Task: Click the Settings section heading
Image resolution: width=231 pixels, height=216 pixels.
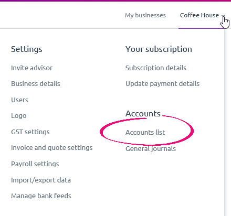Action: tap(27, 49)
